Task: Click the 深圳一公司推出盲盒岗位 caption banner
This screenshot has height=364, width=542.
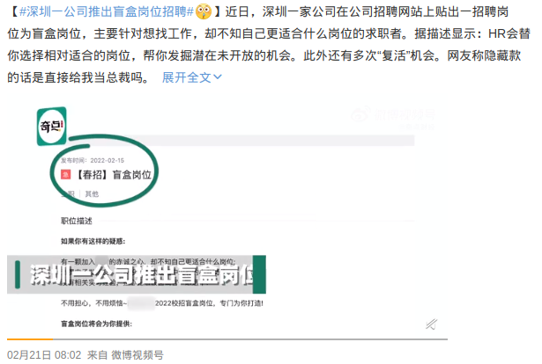Action: click(141, 274)
